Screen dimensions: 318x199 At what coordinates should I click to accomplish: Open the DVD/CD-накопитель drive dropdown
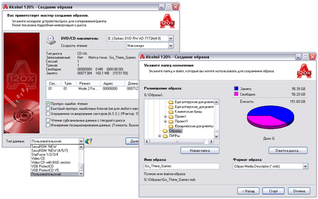coord(171,38)
